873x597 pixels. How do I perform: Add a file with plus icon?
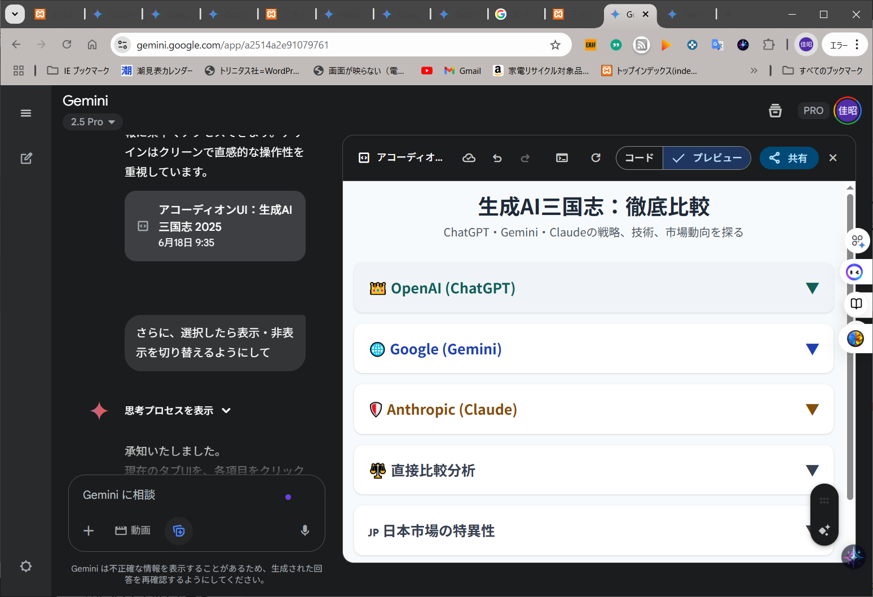tap(89, 530)
